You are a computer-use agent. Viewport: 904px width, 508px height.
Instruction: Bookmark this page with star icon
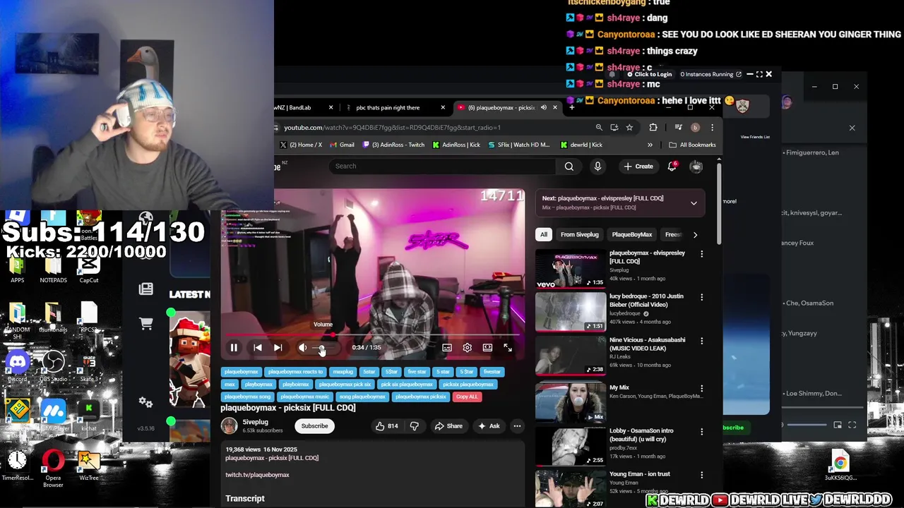tap(629, 128)
